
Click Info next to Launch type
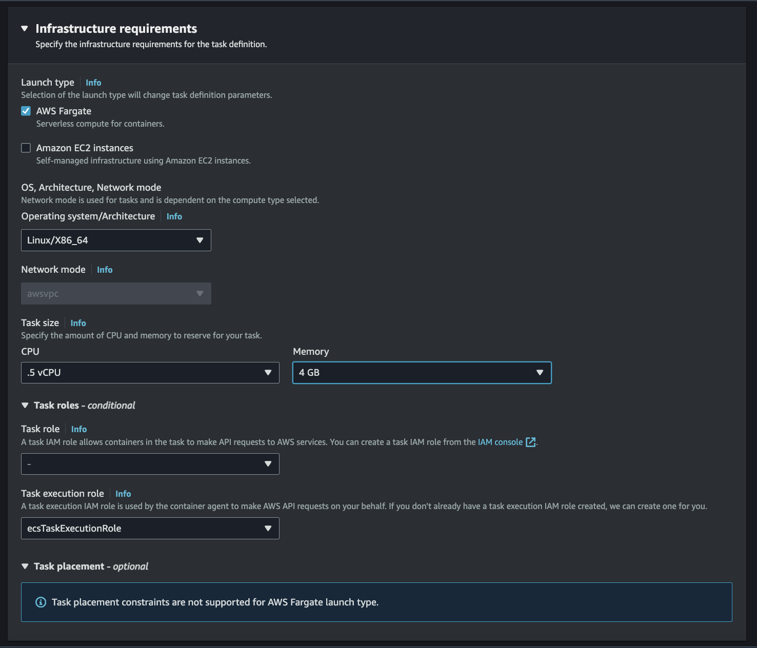93,83
